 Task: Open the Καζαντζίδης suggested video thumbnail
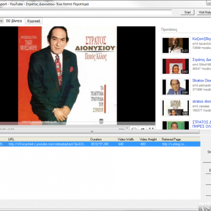(175, 46)
